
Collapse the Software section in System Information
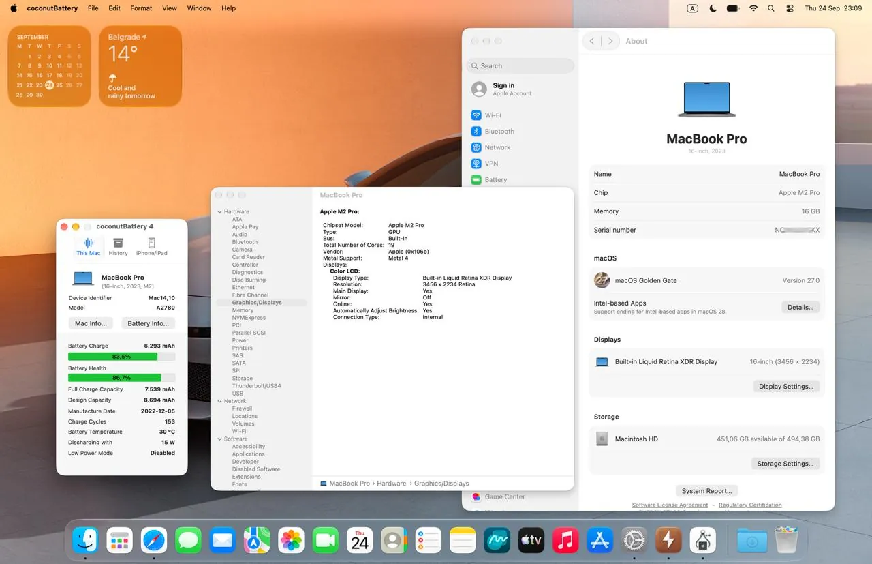point(219,439)
